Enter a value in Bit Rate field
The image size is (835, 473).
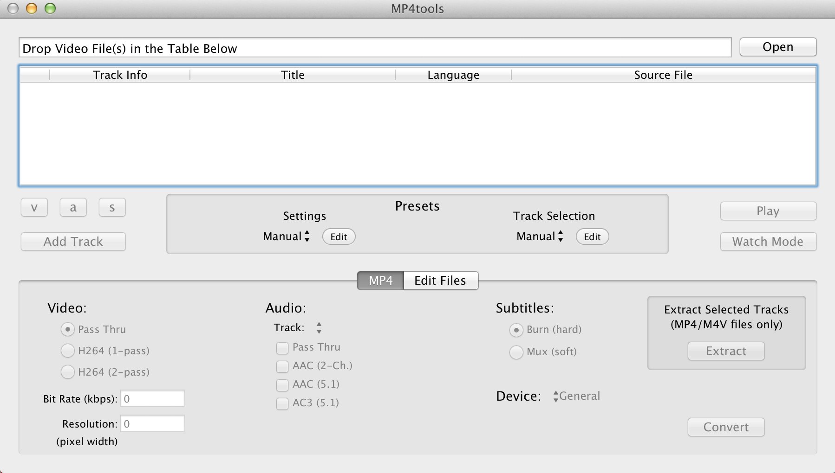[152, 398]
